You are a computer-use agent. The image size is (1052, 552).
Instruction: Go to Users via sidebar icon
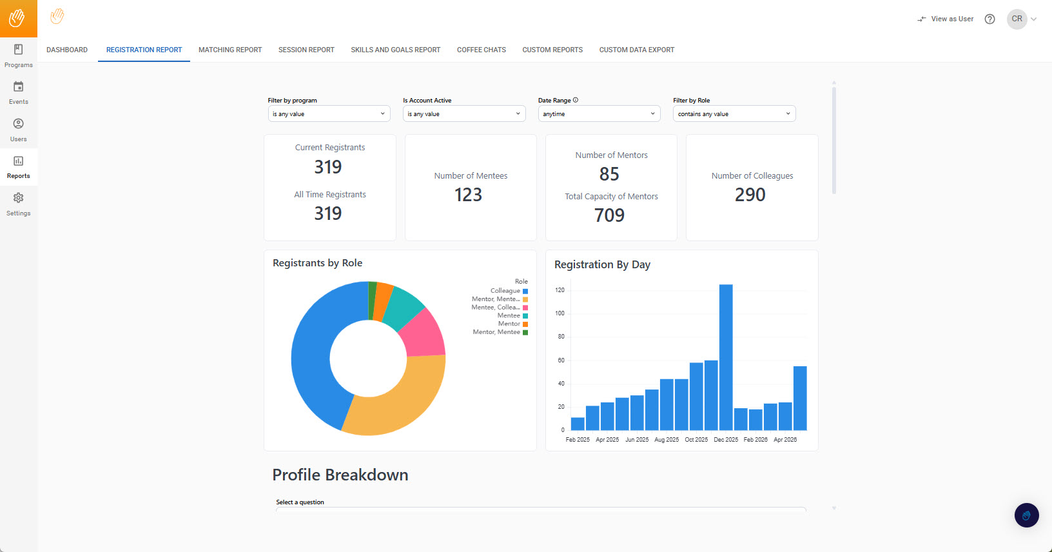pyautogui.click(x=19, y=124)
